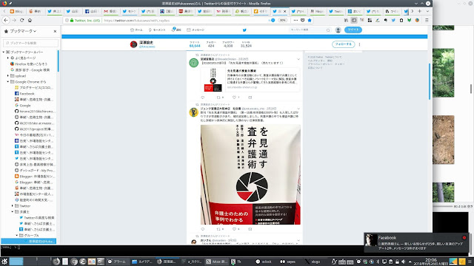This screenshot has height=266, width=474.
Task: Switch to the Facebook tab
Action: [91, 11]
